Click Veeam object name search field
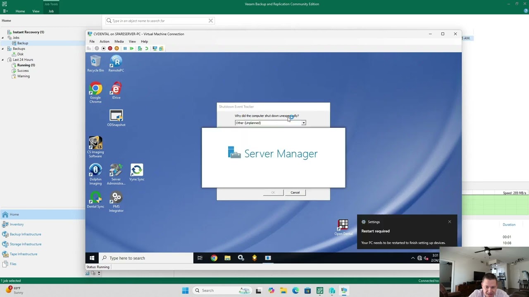Image resolution: width=529 pixels, height=297 pixels. click(160, 21)
